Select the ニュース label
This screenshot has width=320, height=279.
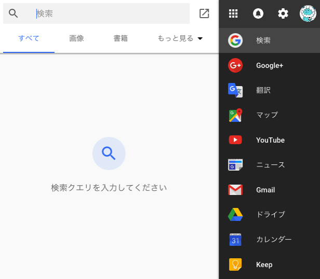(271, 165)
